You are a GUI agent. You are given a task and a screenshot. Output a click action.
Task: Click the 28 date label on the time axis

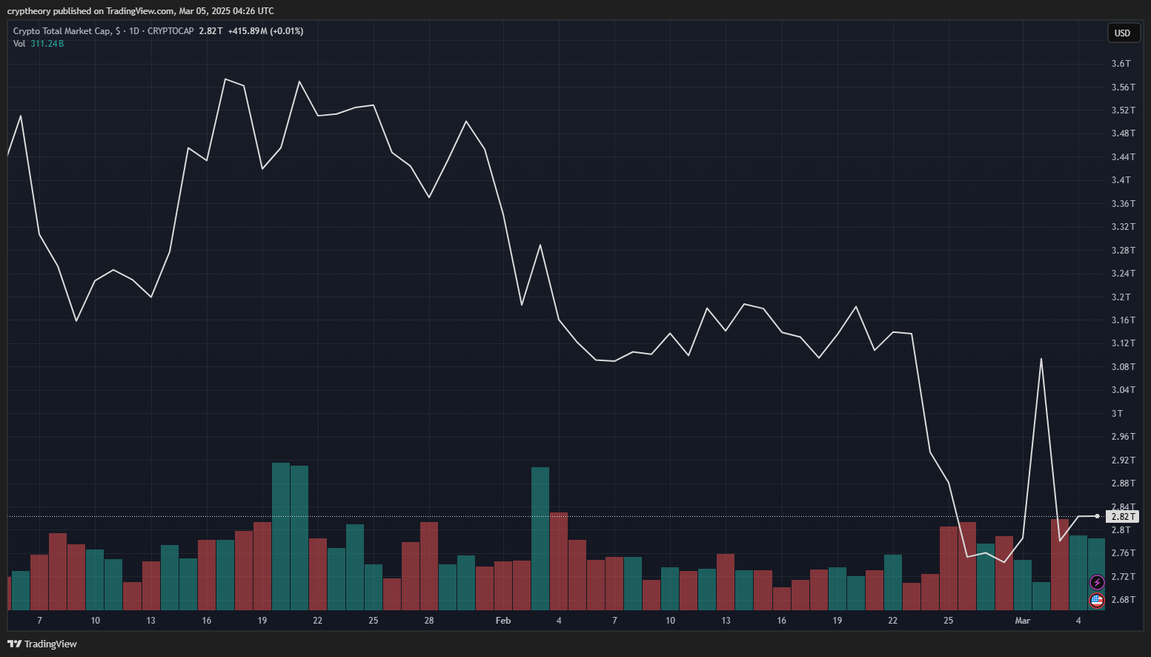429,621
